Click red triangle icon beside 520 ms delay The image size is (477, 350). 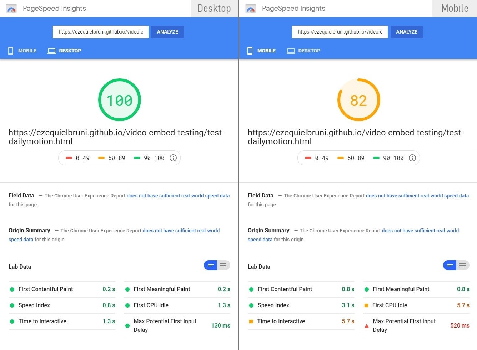(366, 326)
